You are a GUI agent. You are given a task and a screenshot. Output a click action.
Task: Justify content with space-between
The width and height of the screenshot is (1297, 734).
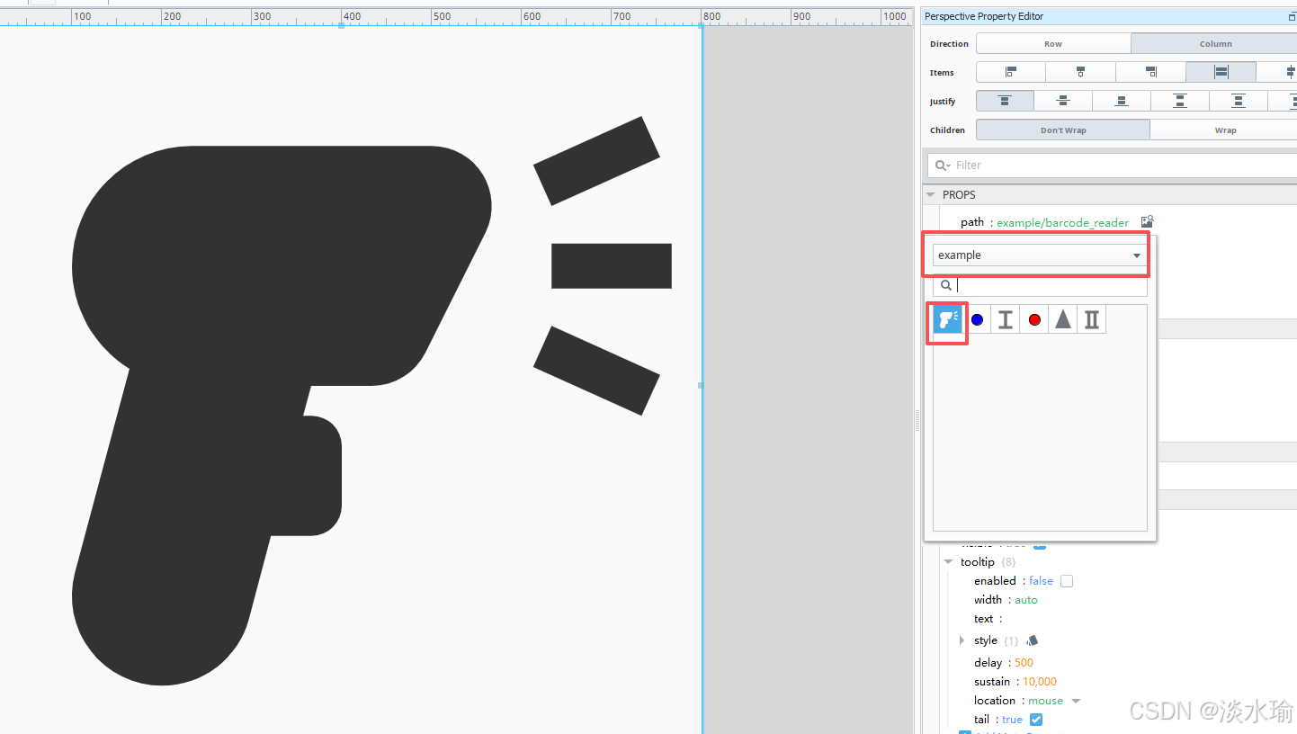pos(1179,101)
